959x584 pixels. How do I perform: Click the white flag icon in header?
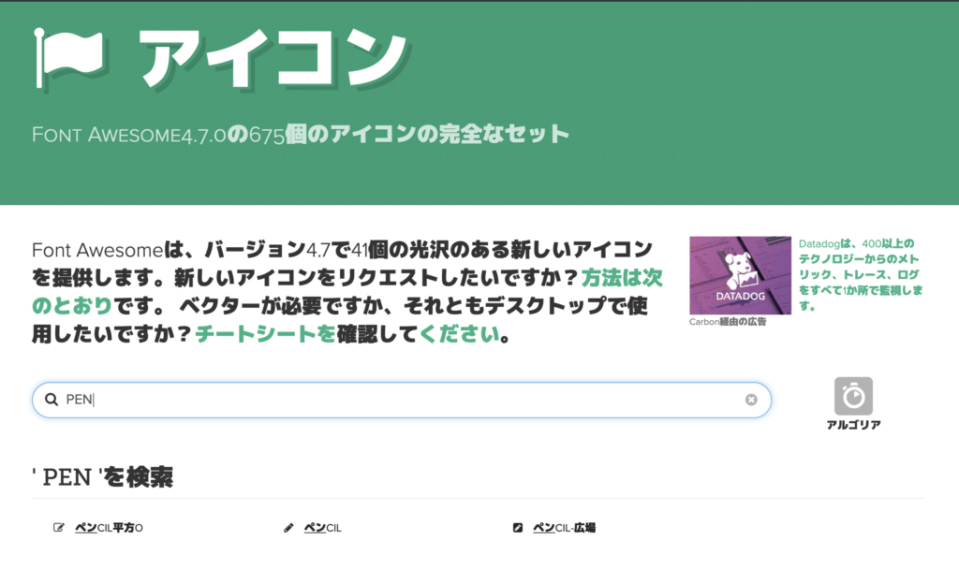click(69, 58)
